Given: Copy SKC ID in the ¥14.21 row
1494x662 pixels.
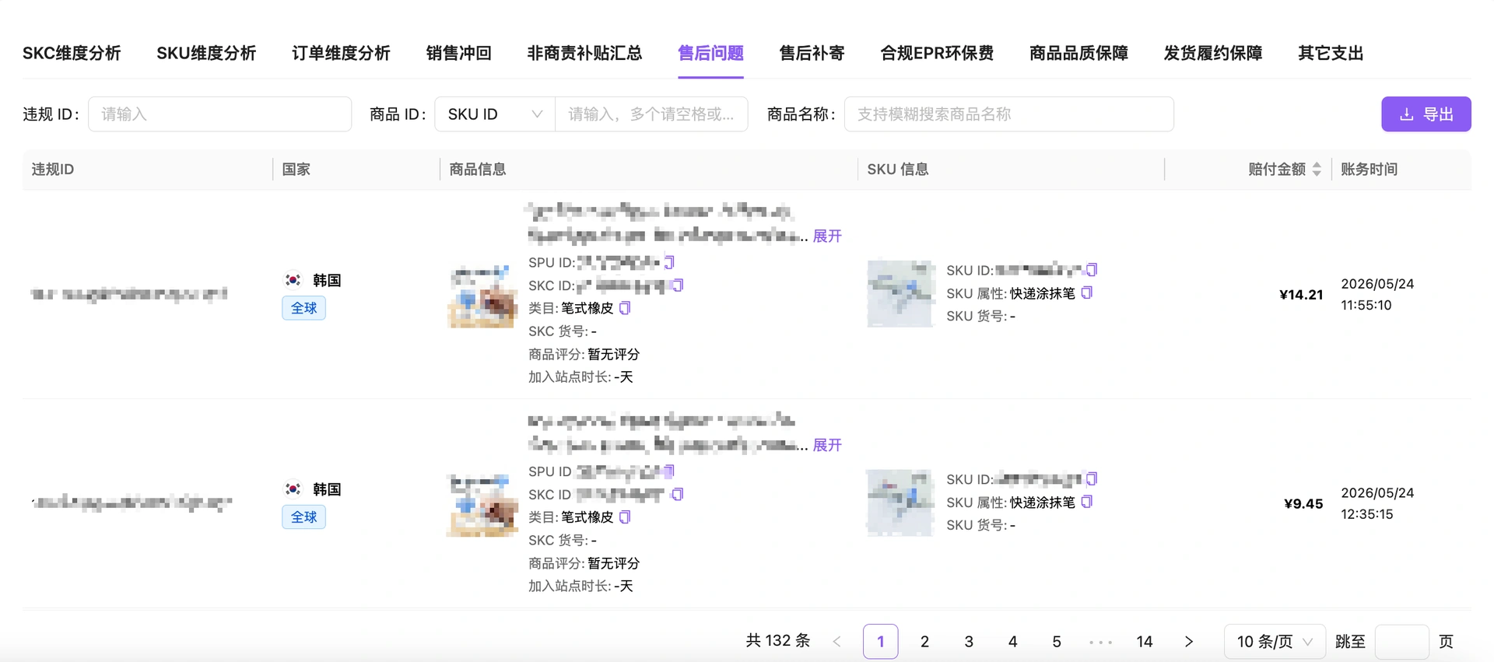Looking at the screenshot, I should click(678, 285).
